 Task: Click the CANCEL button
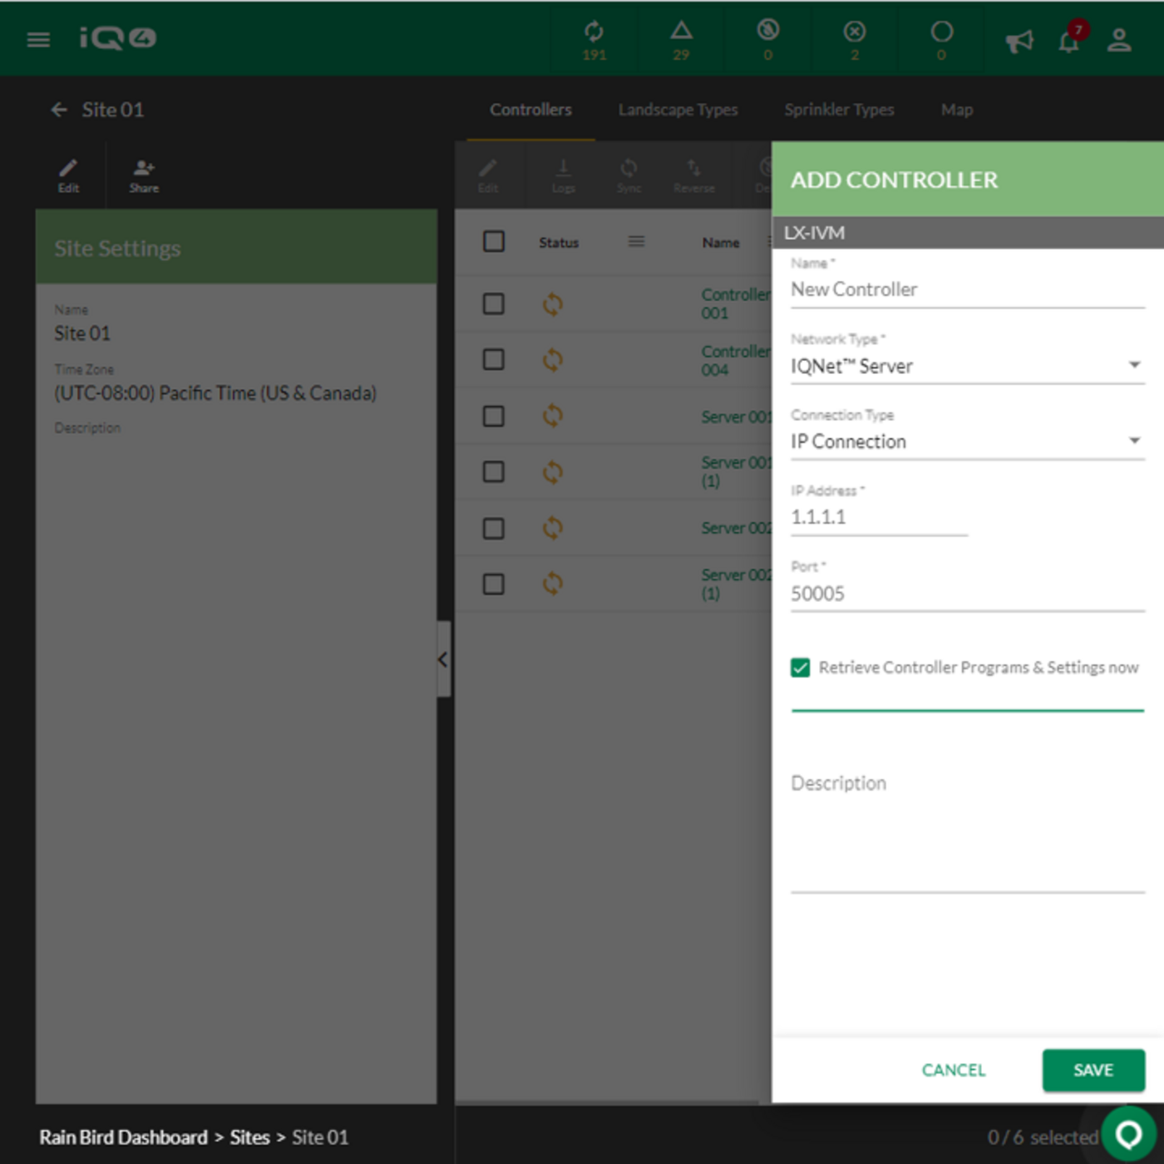[954, 1070]
